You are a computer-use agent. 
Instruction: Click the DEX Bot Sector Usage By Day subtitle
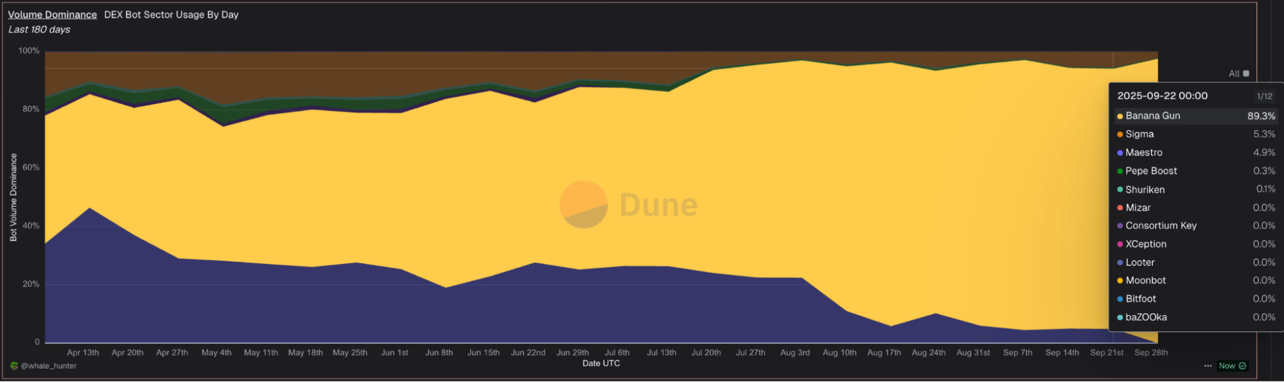click(171, 15)
